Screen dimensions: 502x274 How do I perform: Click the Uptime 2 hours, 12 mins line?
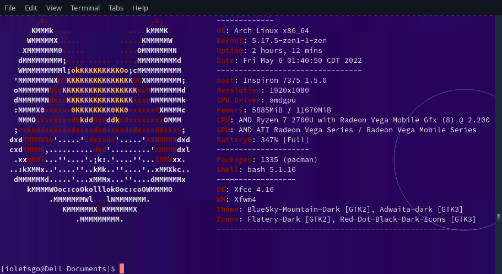(263, 51)
